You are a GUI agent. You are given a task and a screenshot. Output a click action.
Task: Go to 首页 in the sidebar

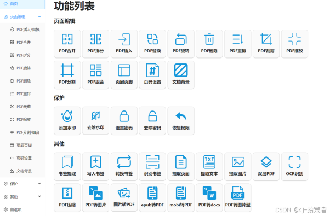(x=22, y=4)
